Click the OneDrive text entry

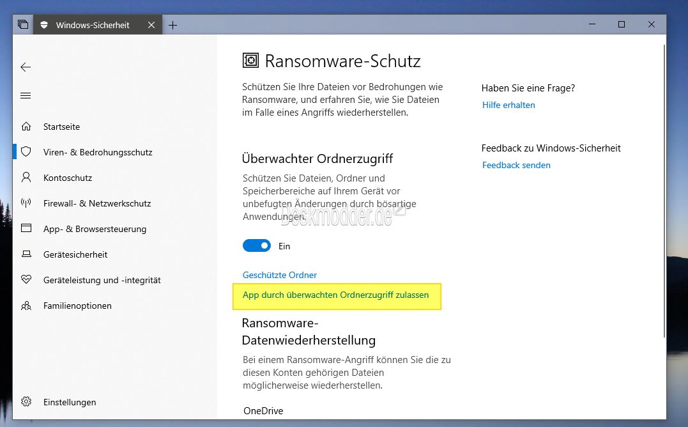(263, 411)
